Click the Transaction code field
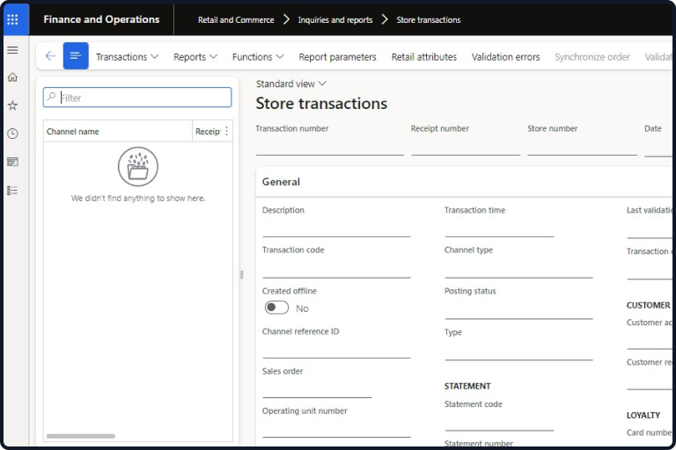676x450 pixels. click(x=336, y=269)
